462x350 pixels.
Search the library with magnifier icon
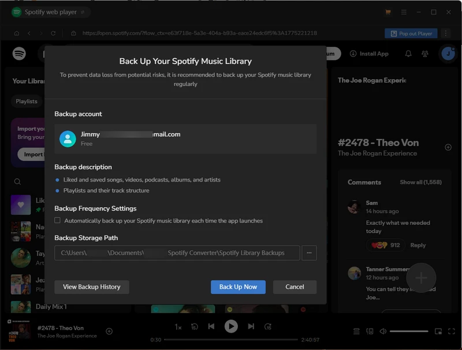18,182
